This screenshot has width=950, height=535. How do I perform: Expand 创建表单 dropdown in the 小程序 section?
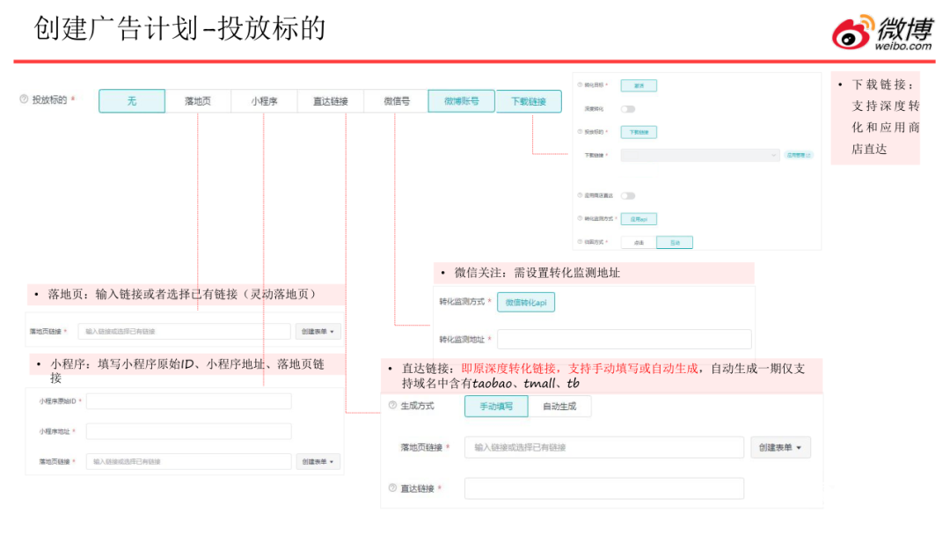[318, 462]
